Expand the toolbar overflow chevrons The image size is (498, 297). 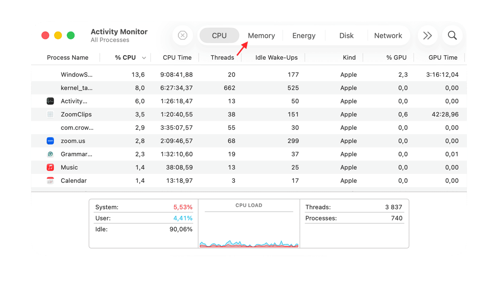[x=428, y=36]
